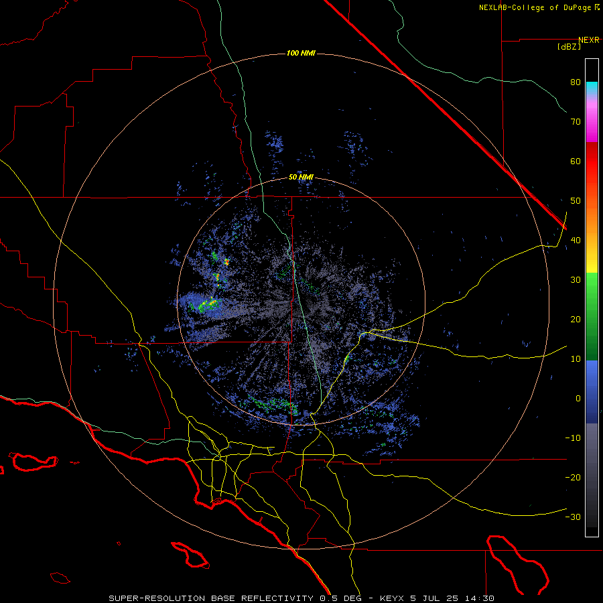Click the -20 value on the dBZ scale
Screen dimensions: 603x603
click(x=573, y=478)
